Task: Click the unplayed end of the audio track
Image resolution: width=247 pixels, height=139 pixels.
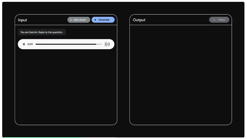Action: pyautogui.click(x=99, y=44)
